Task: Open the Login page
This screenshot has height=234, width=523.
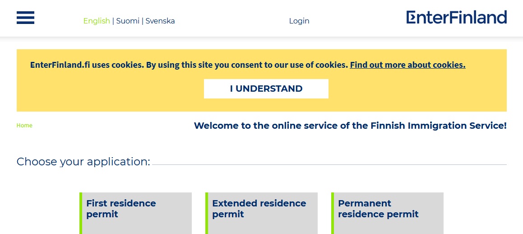Action: coord(299,21)
